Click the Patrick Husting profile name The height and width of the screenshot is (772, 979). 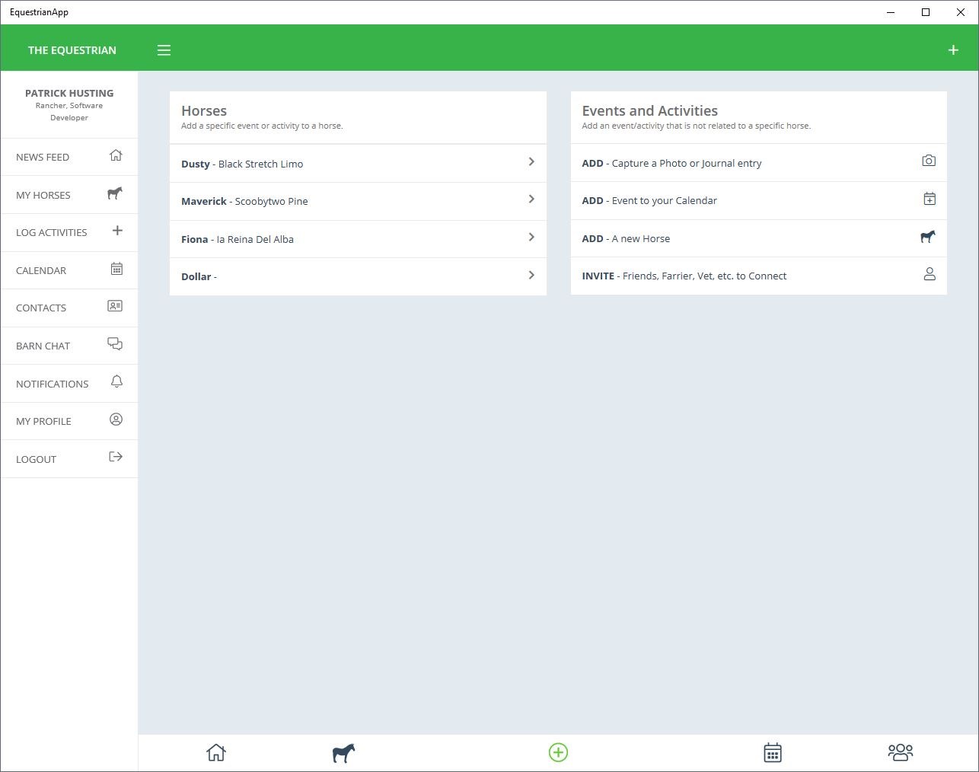click(69, 93)
